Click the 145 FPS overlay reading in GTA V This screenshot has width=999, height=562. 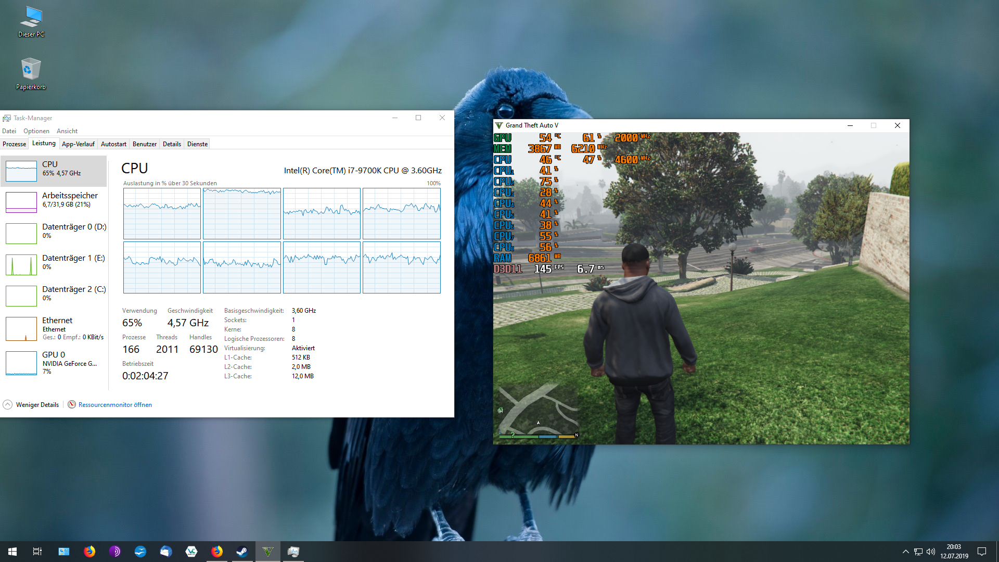549,269
